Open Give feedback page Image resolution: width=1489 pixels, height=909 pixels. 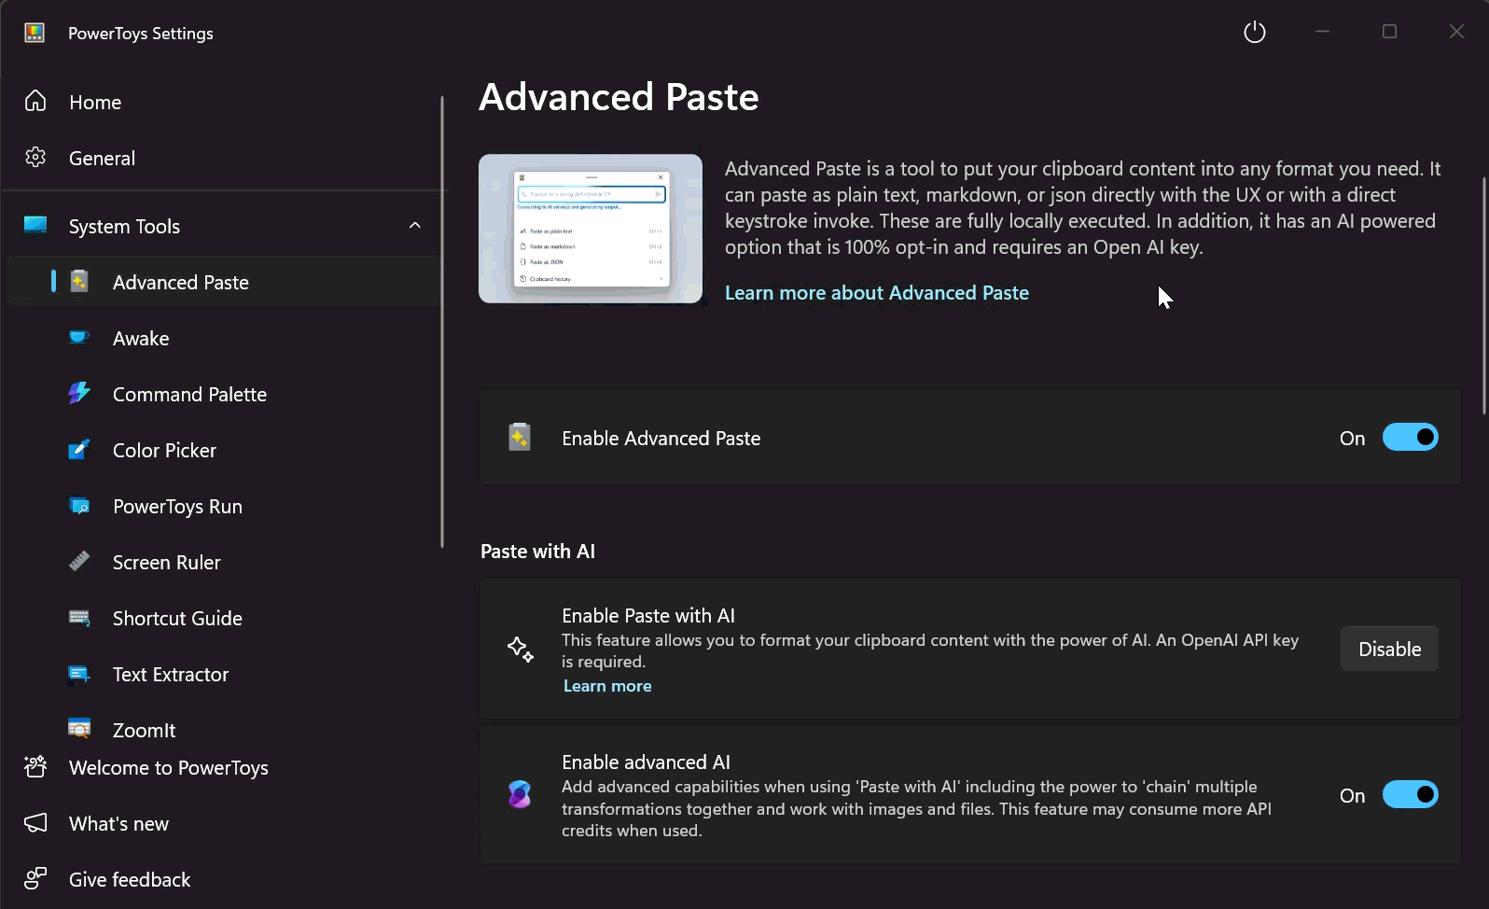(x=222, y=879)
